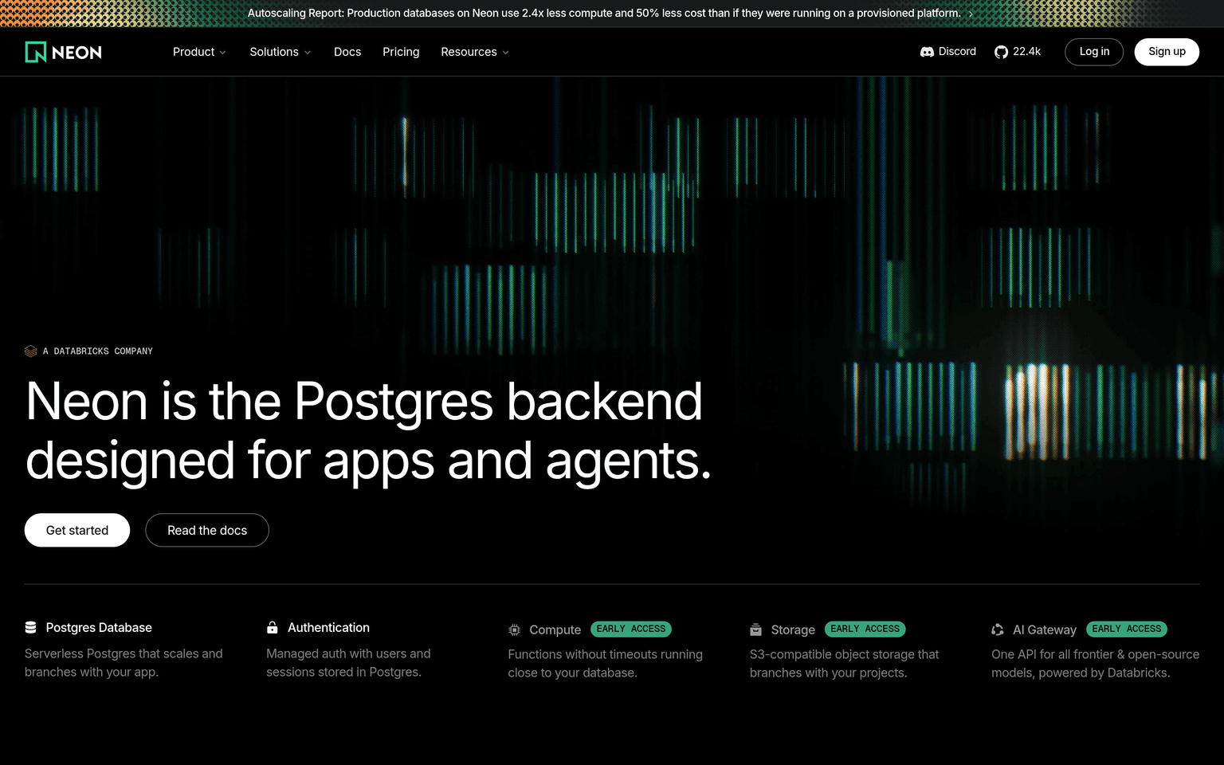Click 'Serverless Postgres that scales and' description
Viewport: 1224px width, 765px height.
click(x=124, y=653)
